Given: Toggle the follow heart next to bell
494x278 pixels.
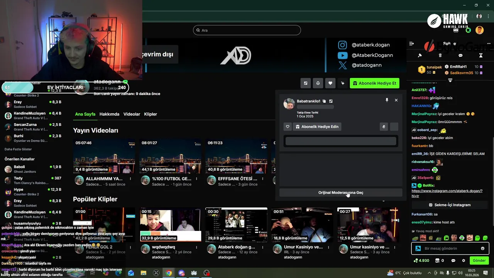Looking at the screenshot, I should point(330,83).
